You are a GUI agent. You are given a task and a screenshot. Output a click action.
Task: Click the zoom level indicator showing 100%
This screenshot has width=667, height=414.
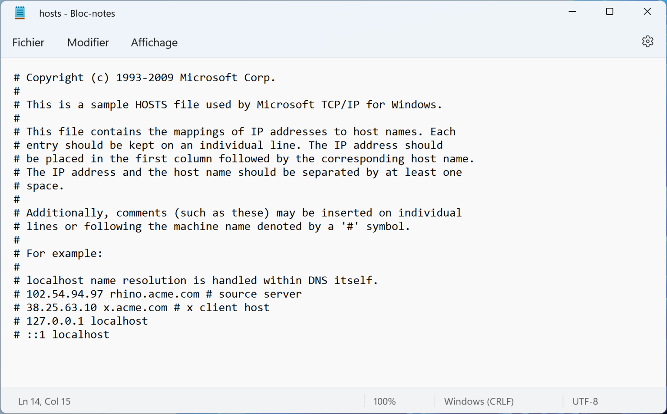pyautogui.click(x=384, y=401)
